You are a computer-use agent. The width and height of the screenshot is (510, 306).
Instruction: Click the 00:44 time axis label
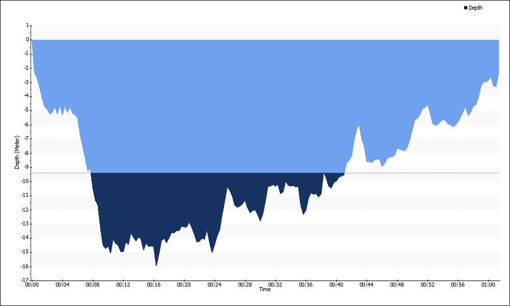(367, 285)
